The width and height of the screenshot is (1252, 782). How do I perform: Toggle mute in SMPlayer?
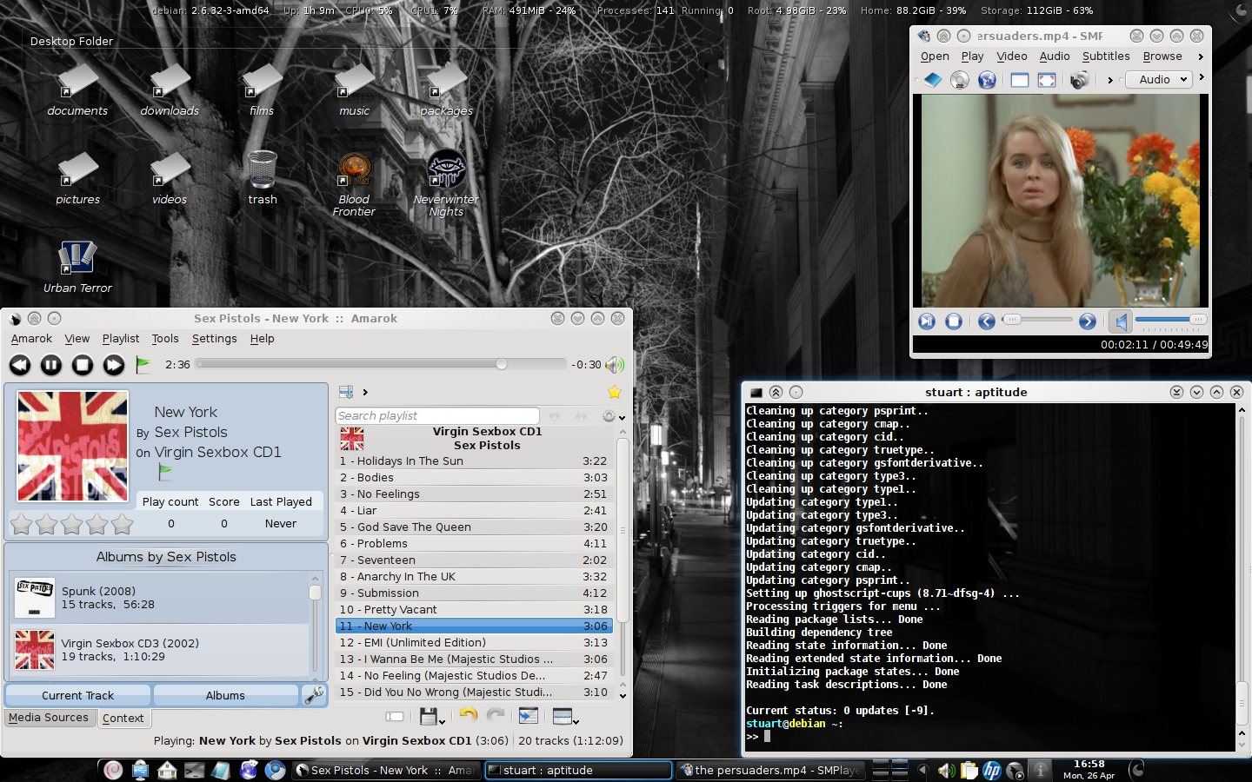coord(1121,321)
